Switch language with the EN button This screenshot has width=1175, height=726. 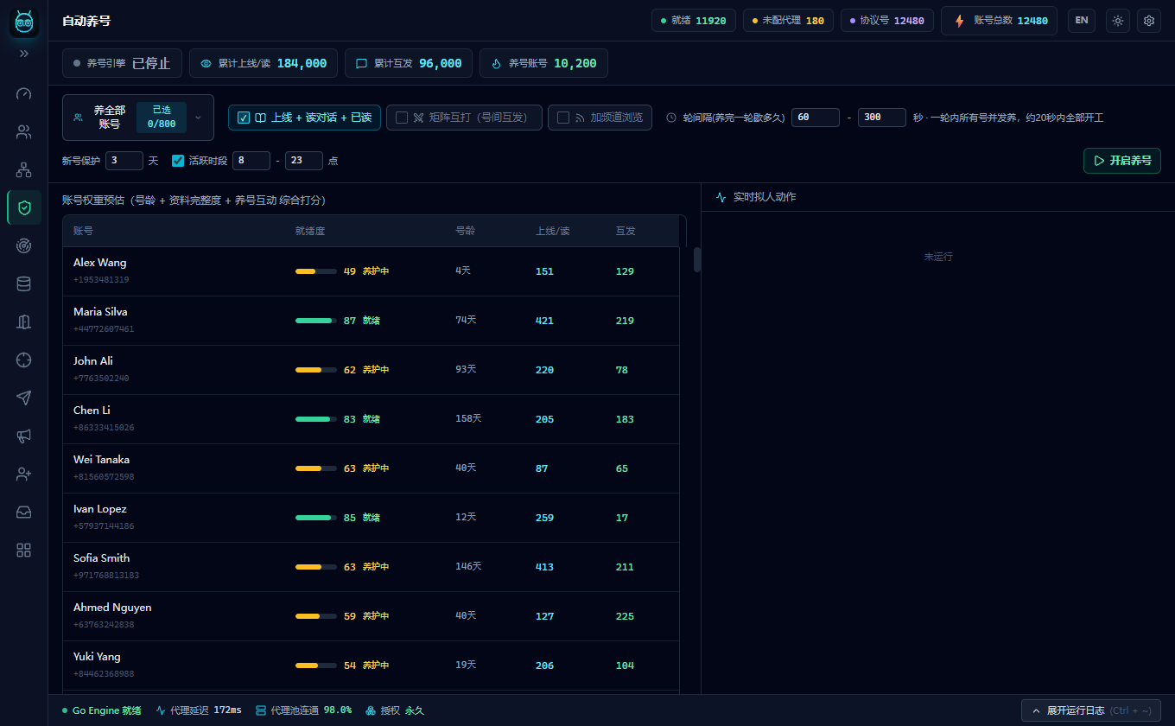[x=1082, y=21]
